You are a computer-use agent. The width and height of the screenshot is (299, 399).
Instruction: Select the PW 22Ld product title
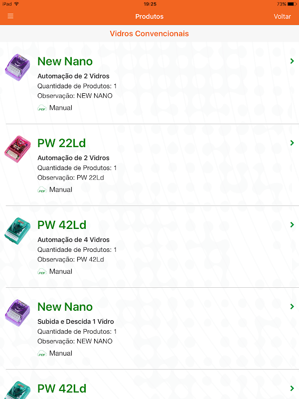tap(62, 143)
